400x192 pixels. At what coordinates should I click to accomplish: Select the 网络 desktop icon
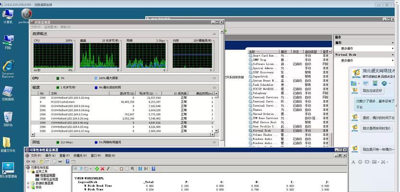click(8, 42)
